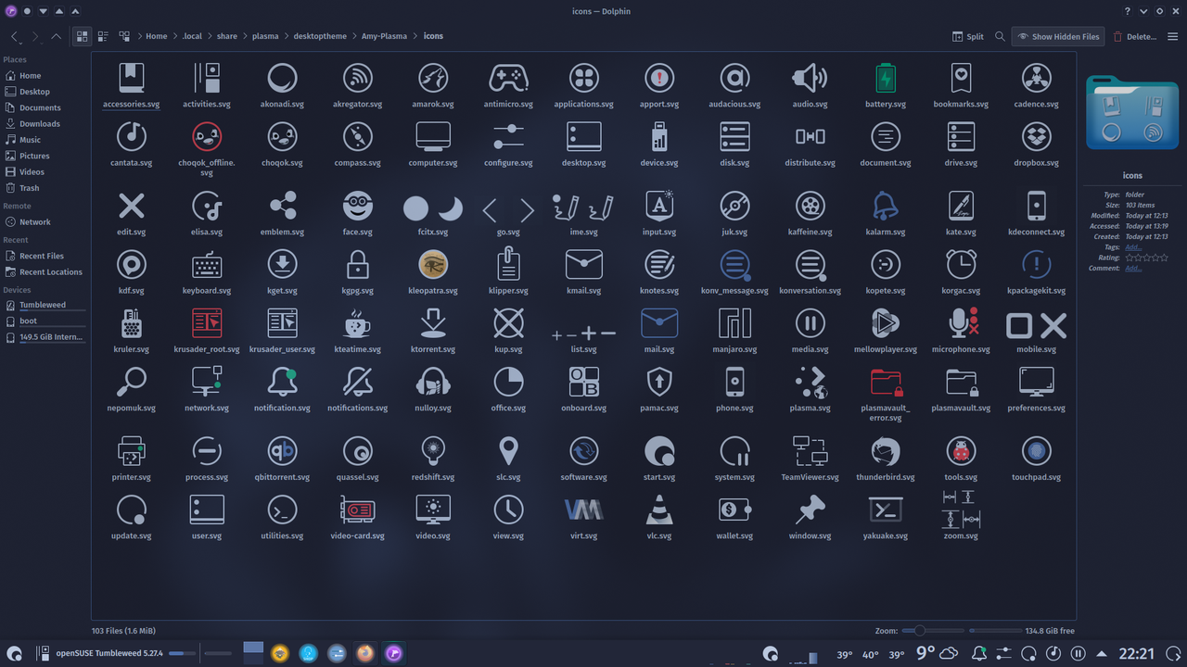Image resolution: width=1187 pixels, height=667 pixels.
Task: Open Pictures in Places panel
Action: (45, 156)
